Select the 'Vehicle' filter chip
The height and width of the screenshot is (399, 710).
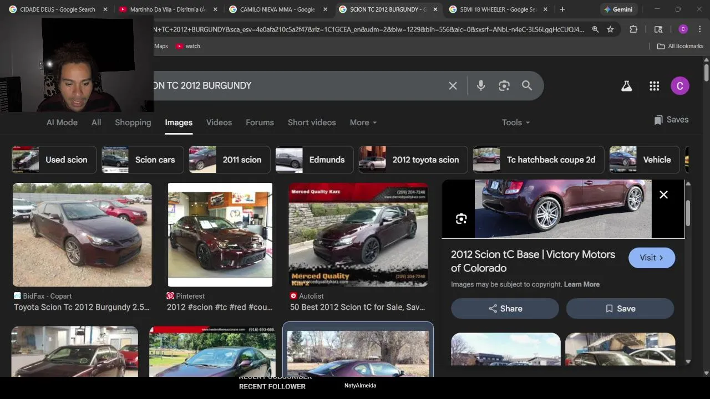pyautogui.click(x=645, y=160)
